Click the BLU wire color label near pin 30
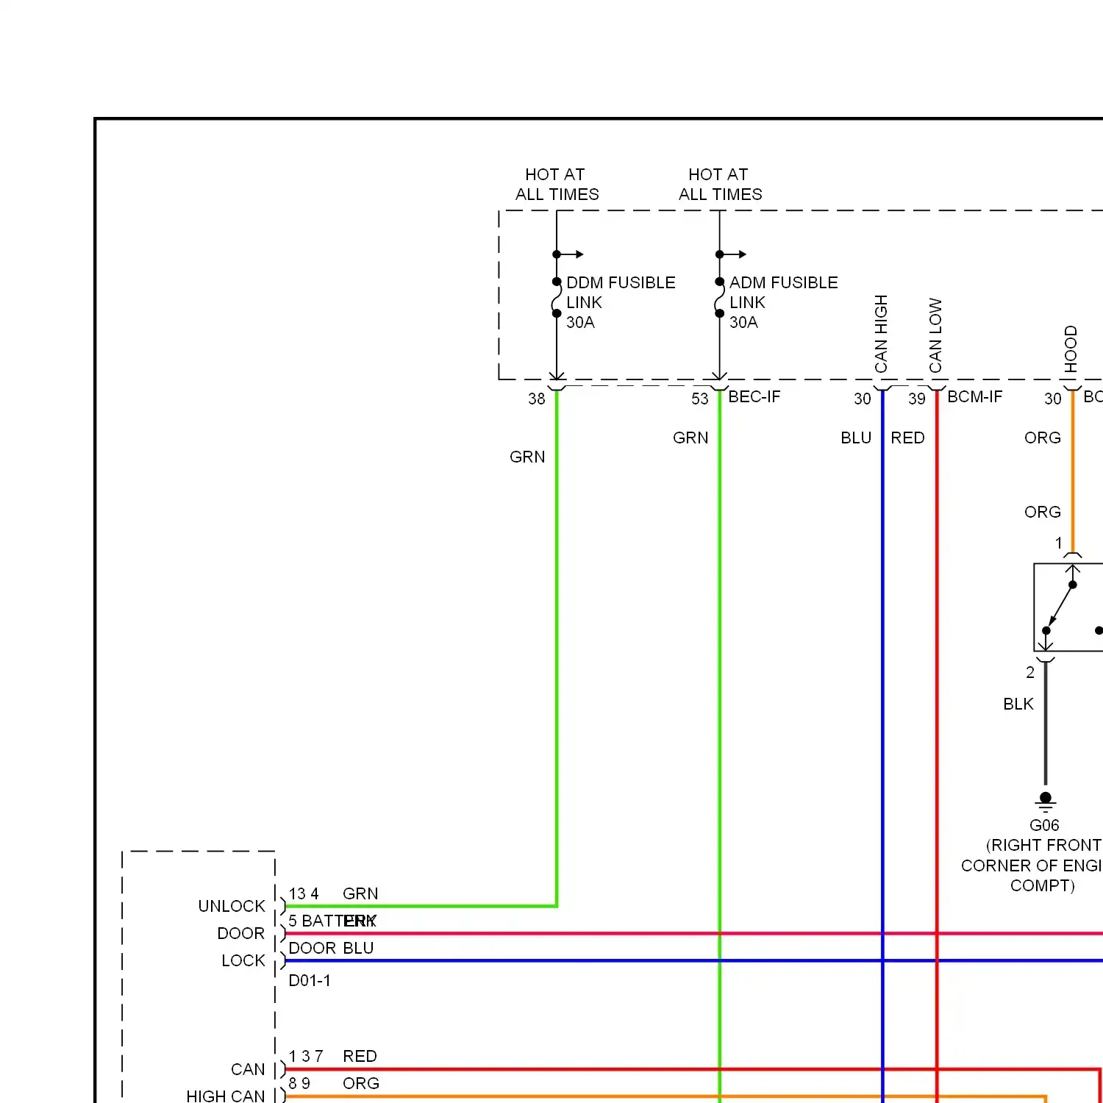This screenshot has height=1103, width=1103. pyautogui.click(x=856, y=438)
